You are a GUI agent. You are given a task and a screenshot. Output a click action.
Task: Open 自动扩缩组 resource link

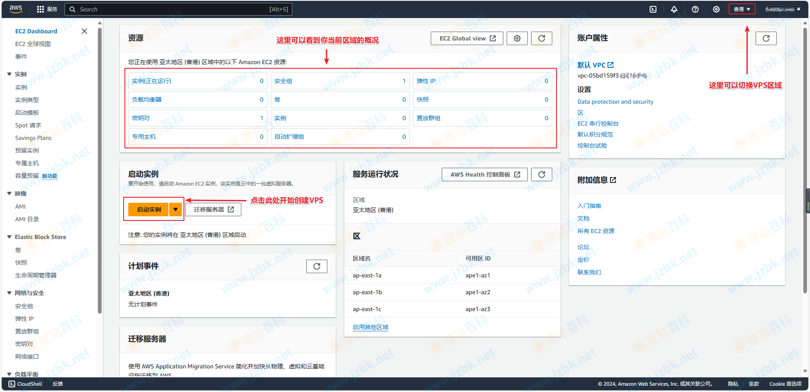pos(289,137)
